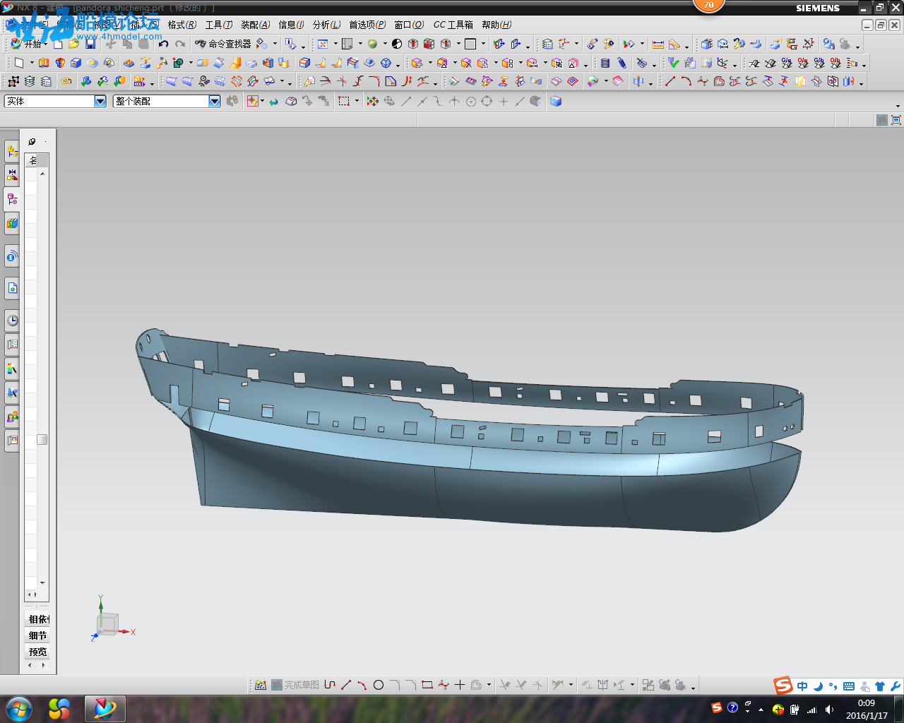This screenshot has height=723, width=904.
Task: Open the datum plane dropdown arrow
Action: [x=32, y=63]
